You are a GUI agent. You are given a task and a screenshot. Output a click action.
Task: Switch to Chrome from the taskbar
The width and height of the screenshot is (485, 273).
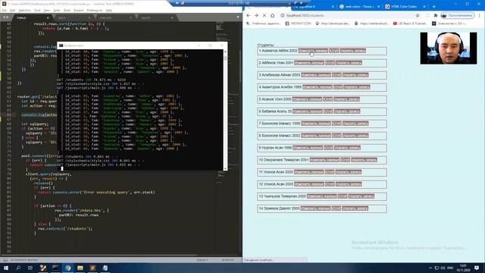pyautogui.click(x=67, y=268)
